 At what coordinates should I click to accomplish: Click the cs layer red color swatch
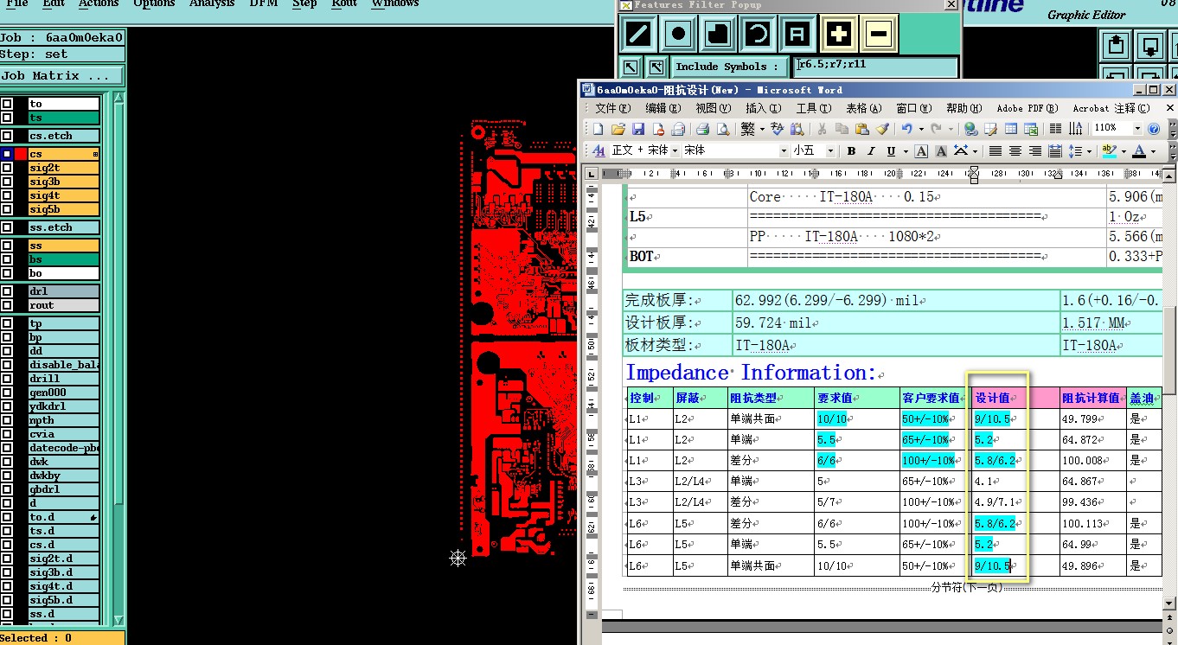pos(21,154)
